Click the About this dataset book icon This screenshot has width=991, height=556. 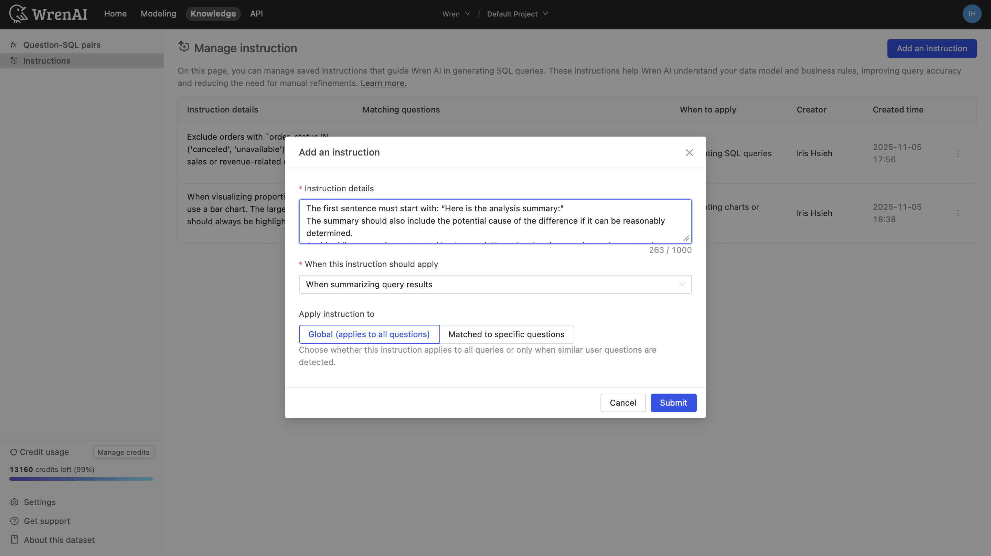point(14,539)
